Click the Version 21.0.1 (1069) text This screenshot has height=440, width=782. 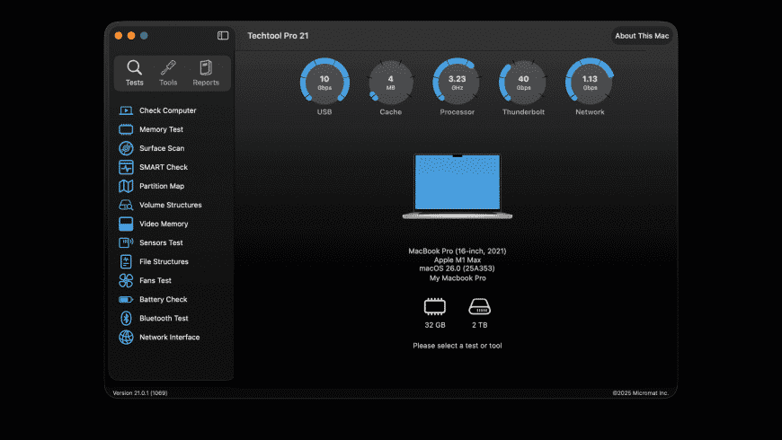click(140, 393)
